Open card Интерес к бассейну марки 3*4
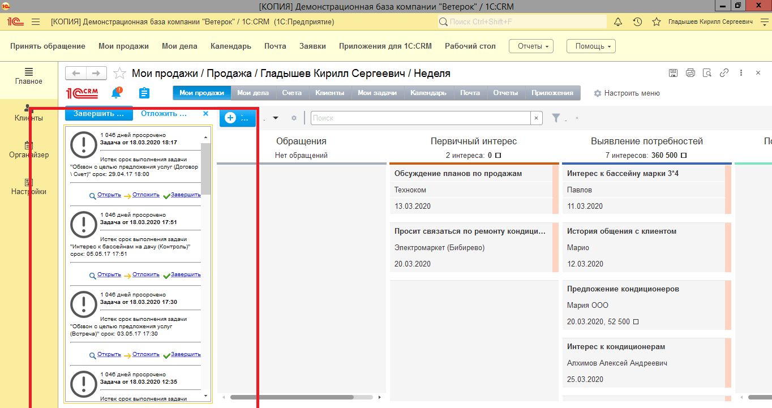Viewport: 772px width, 408px height. coord(646,190)
